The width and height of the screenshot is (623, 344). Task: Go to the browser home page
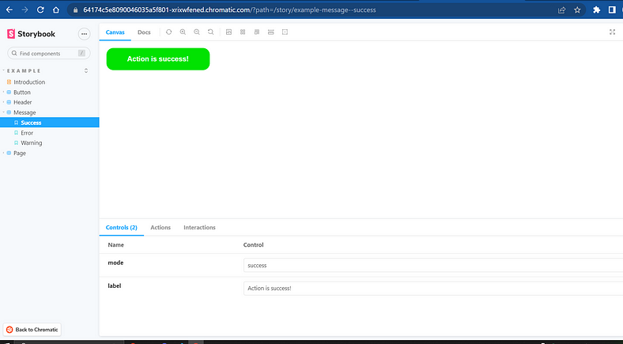click(x=56, y=10)
